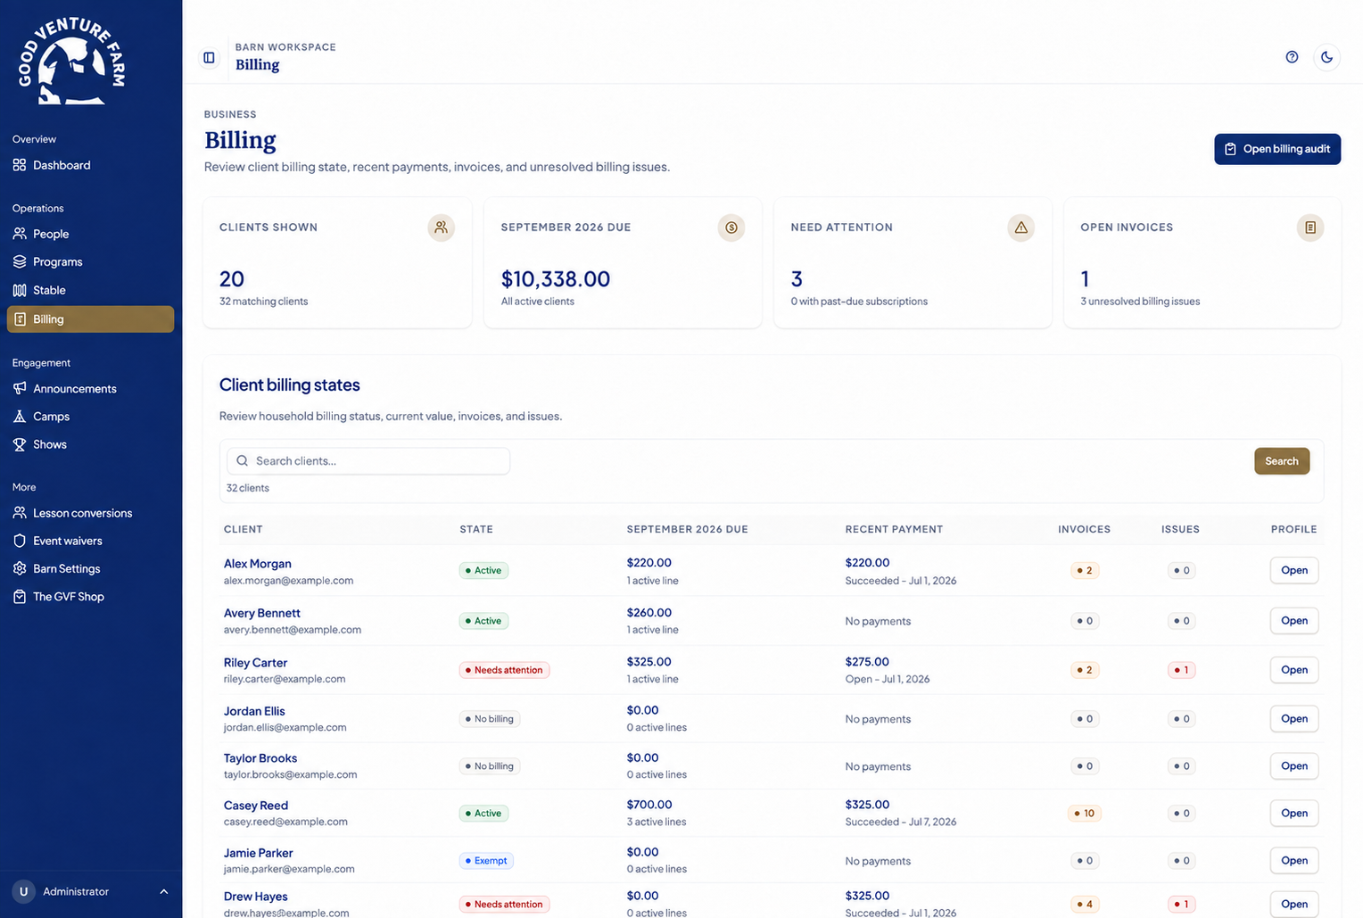Image resolution: width=1363 pixels, height=918 pixels.
Task: Click the September 2026 Due dollar icon
Action: (x=731, y=227)
